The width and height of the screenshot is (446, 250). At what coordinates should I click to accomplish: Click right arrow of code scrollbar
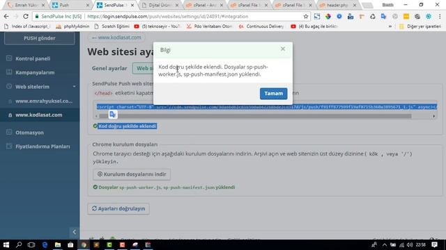pyautogui.click(x=433, y=116)
